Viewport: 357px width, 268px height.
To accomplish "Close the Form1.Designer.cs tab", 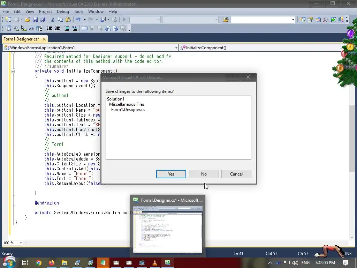I will 44,39.
